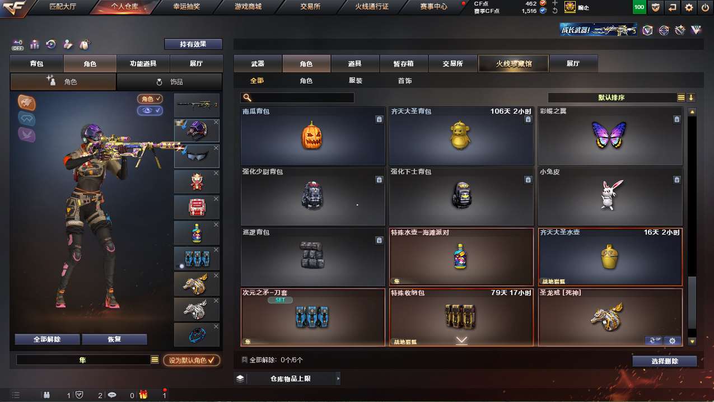Viewport: 714px width, 402px height.
Task: Open the settings gear in top bar
Action: click(689, 7)
